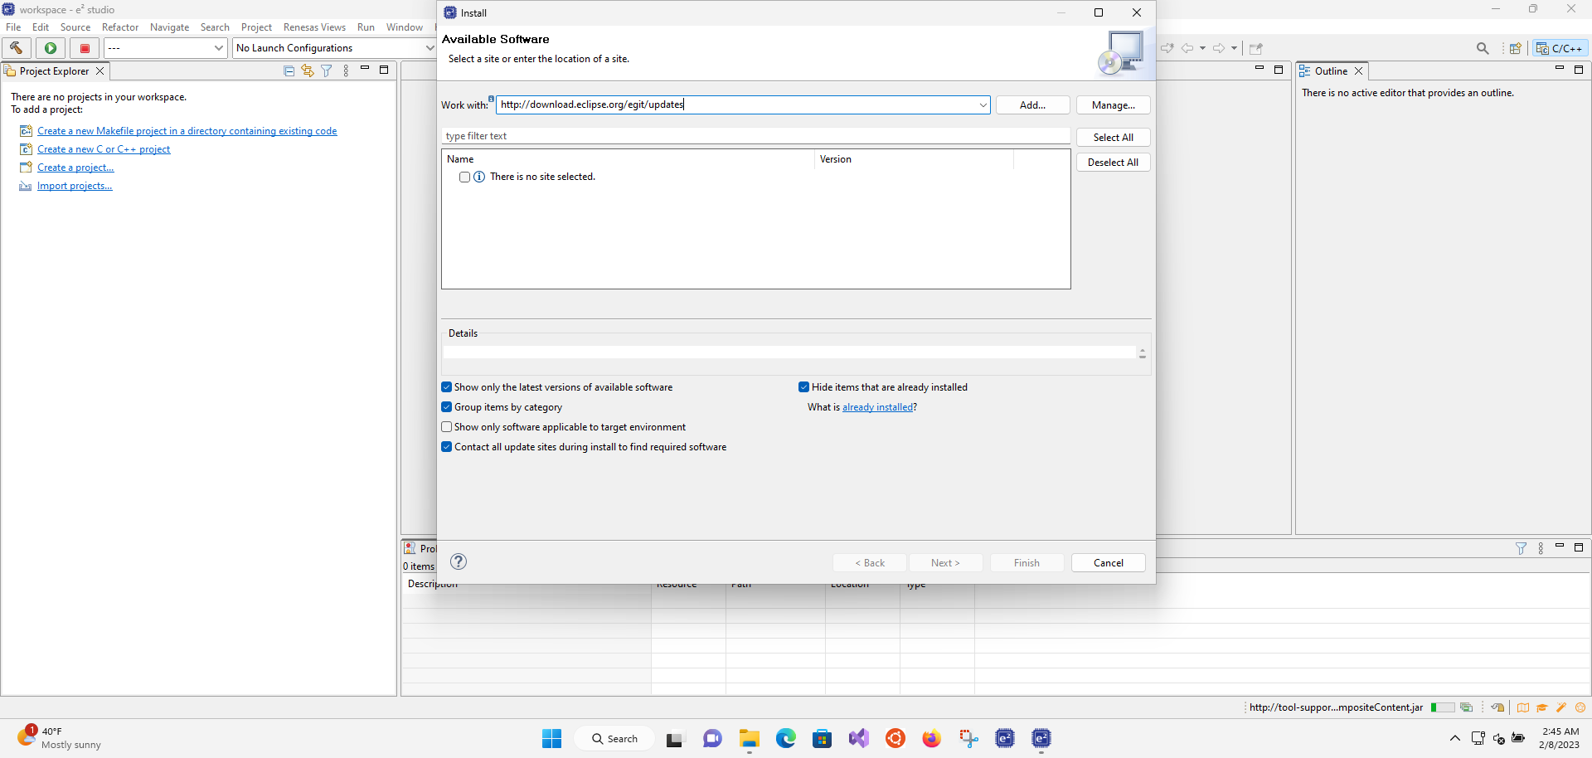Show hidden system tray icons chevron
This screenshot has width=1592, height=758.
click(1455, 738)
